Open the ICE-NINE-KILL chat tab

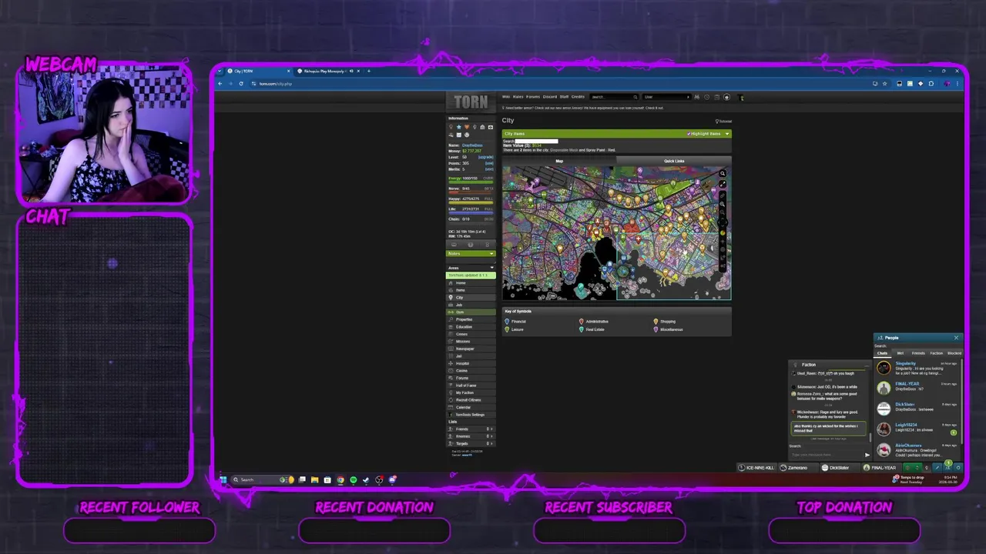coord(756,468)
